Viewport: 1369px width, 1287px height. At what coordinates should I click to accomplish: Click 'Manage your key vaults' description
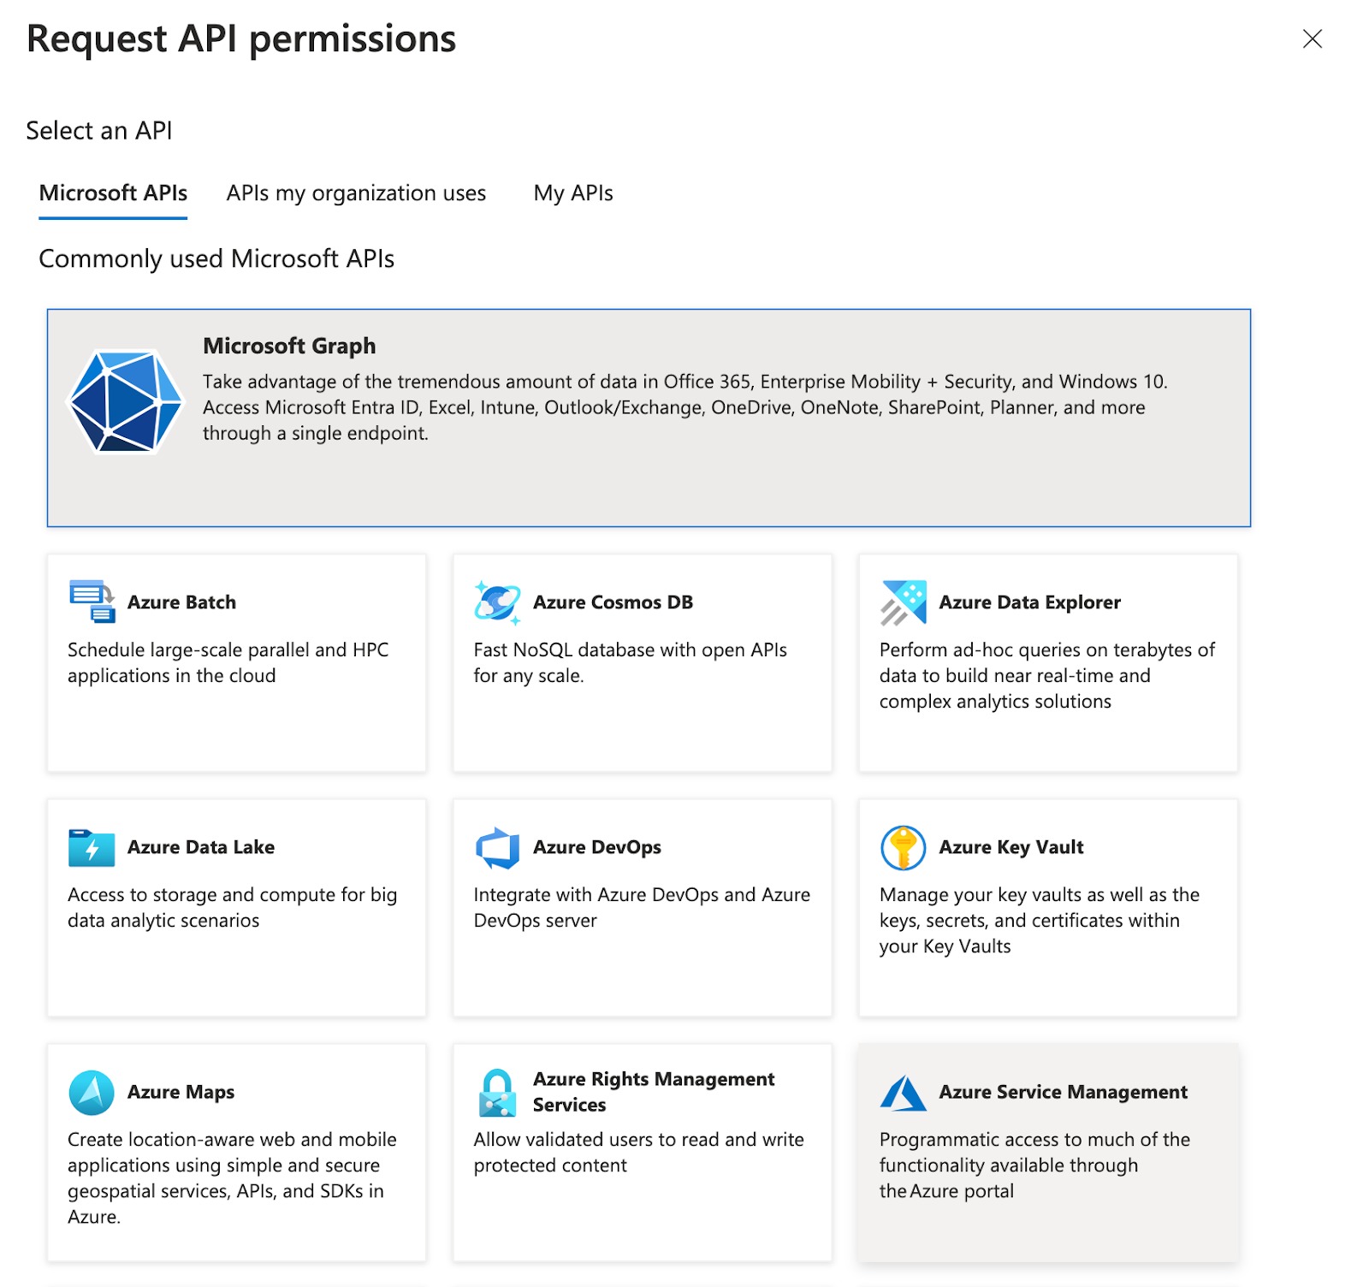[1040, 920]
